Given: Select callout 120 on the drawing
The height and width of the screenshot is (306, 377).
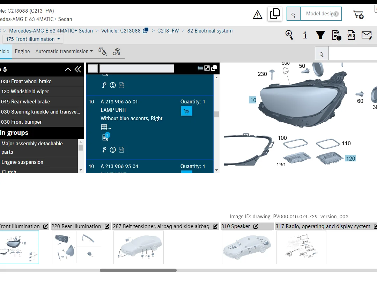Looking at the screenshot, I should (x=350, y=159).
